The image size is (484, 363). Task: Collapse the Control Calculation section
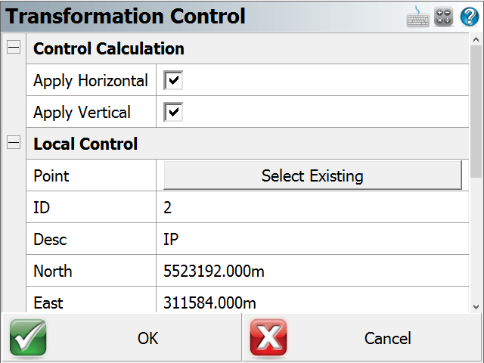[14, 48]
